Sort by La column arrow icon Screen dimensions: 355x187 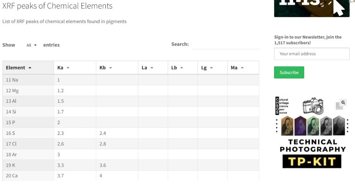152,68
